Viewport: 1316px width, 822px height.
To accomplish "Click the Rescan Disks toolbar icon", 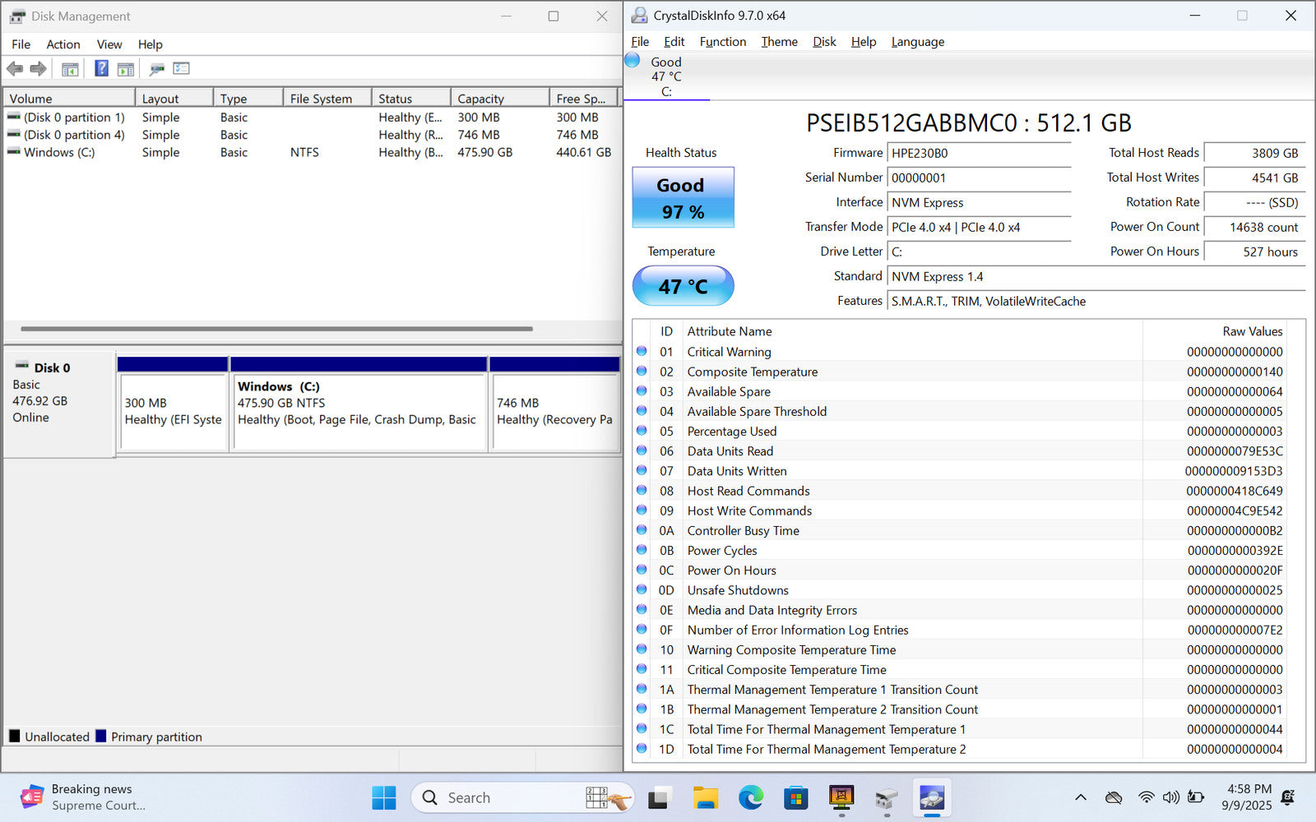I will [x=156, y=69].
